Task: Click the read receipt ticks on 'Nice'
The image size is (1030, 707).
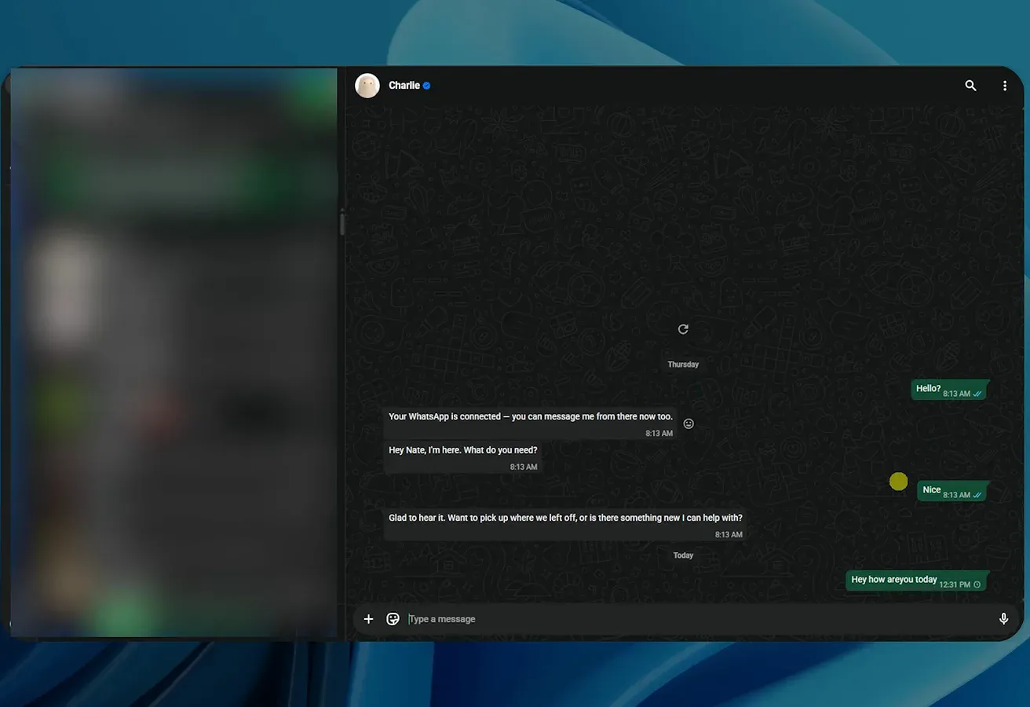Action: coord(977,495)
